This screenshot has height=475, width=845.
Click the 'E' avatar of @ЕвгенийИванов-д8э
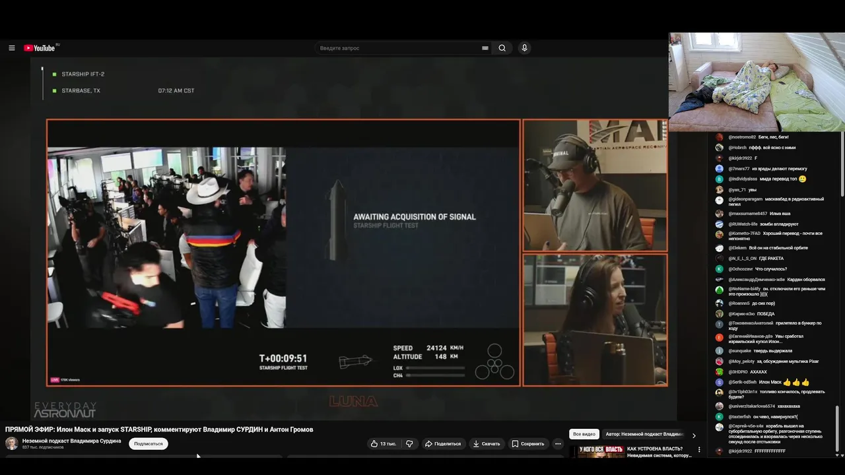point(720,337)
